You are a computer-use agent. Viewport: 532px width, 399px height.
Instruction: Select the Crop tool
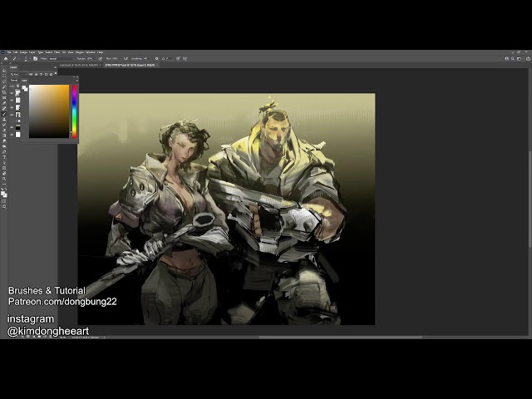pyautogui.click(x=4, y=92)
